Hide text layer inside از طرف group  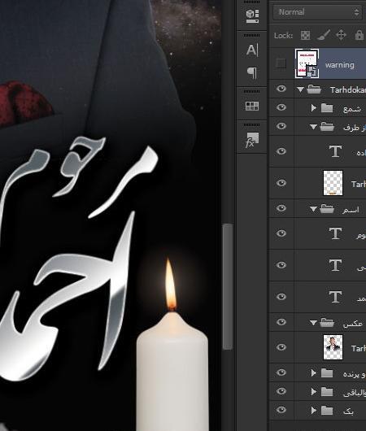click(281, 151)
